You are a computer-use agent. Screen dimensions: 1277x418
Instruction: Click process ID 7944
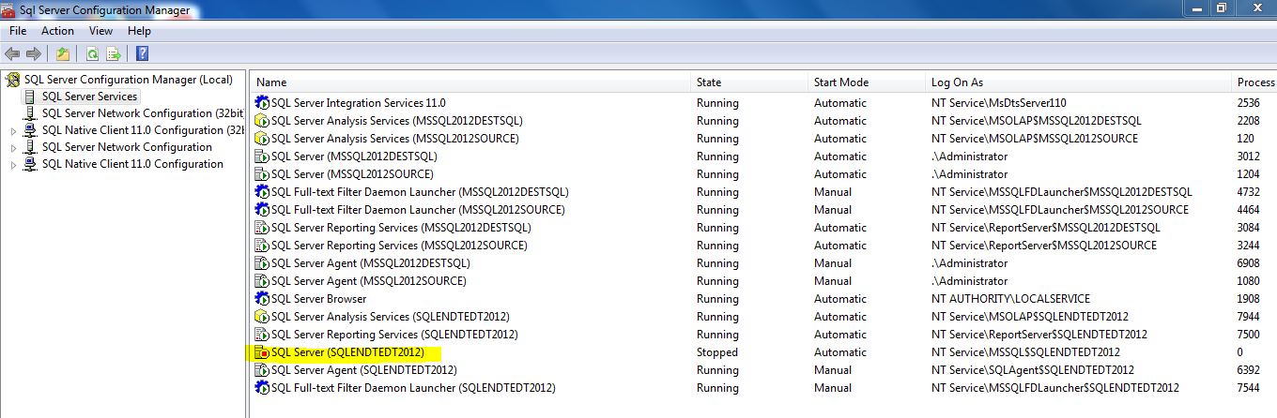point(1248,317)
